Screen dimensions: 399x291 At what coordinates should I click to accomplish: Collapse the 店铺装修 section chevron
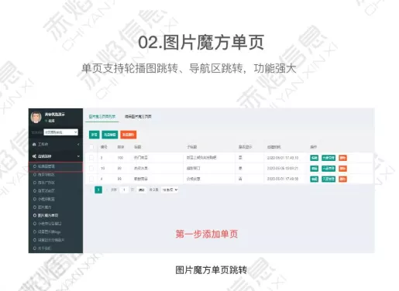pos(78,156)
